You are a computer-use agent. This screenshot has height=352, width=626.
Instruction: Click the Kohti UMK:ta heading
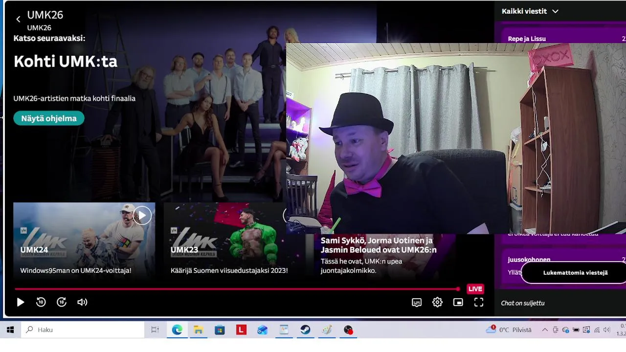point(66,61)
